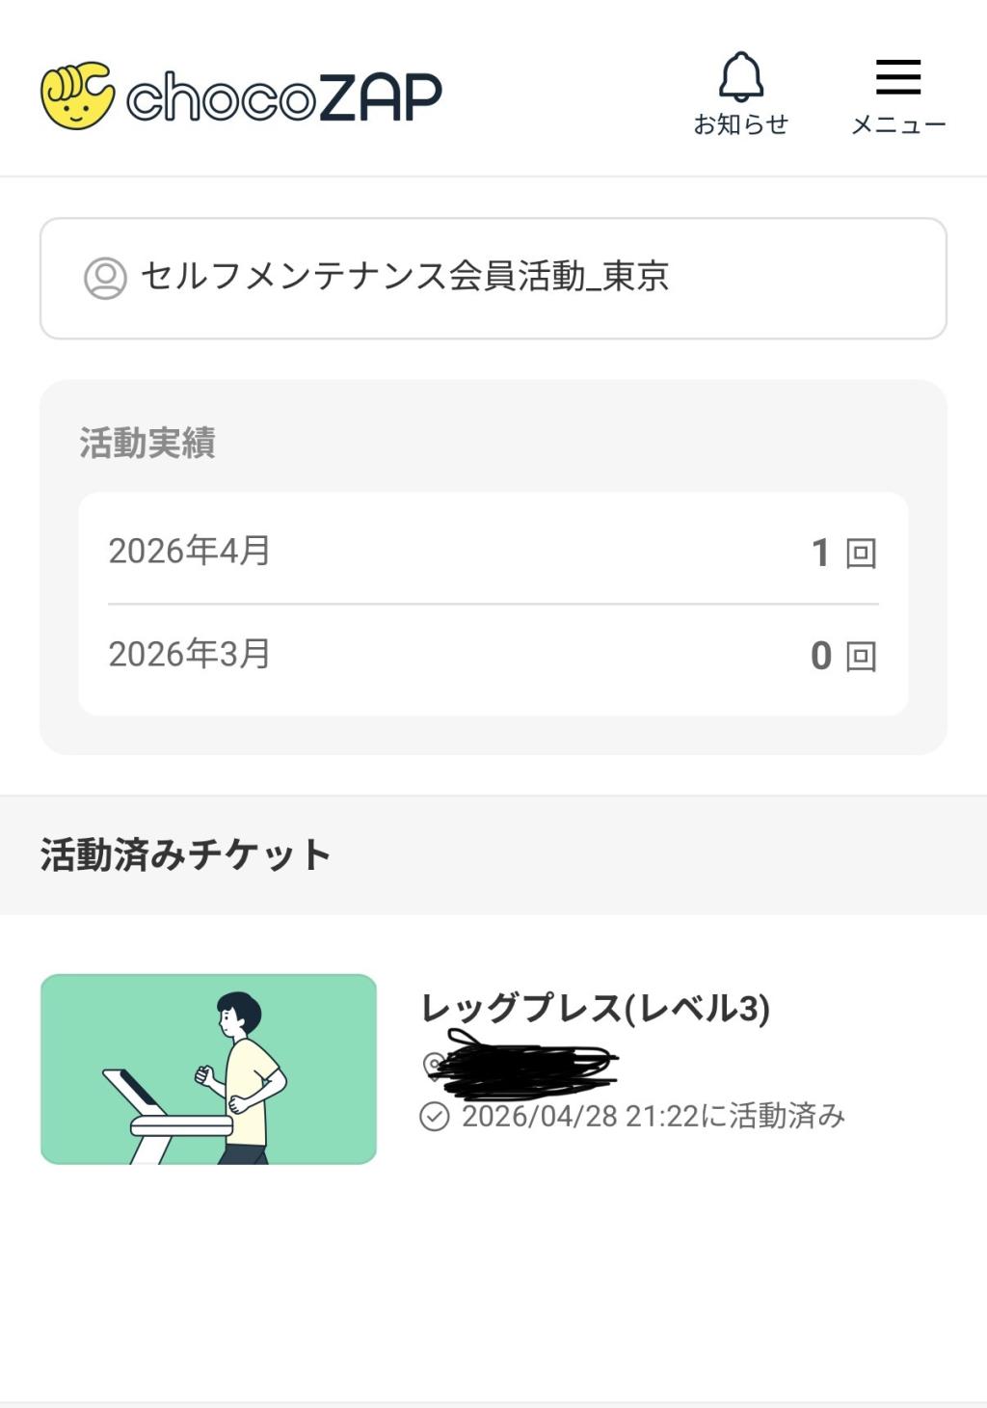This screenshot has width=987, height=1408.
Task: Open the treadmill runner ticket thumbnail
Action: pos(208,1069)
